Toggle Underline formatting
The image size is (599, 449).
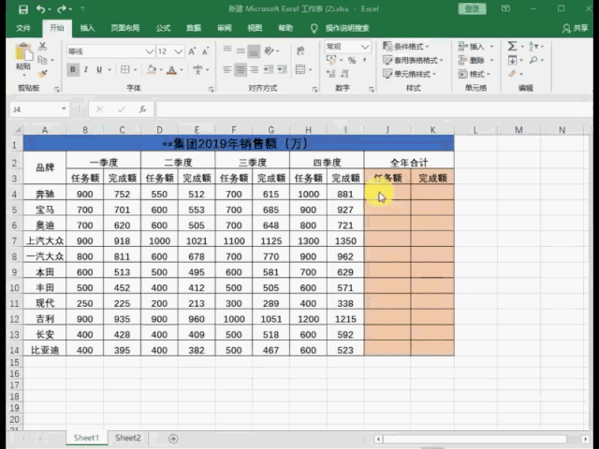(x=99, y=69)
